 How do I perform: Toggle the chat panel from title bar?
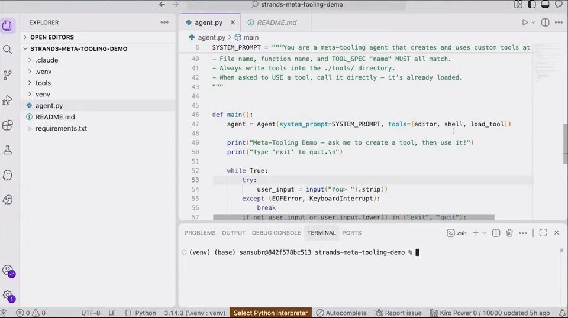tap(559, 4)
